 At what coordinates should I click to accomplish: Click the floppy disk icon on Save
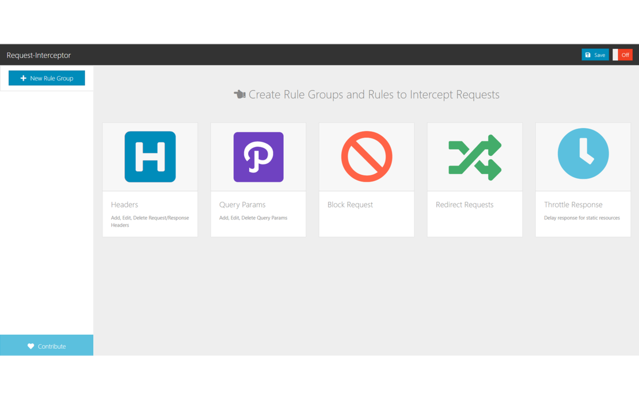click(588, 54)
